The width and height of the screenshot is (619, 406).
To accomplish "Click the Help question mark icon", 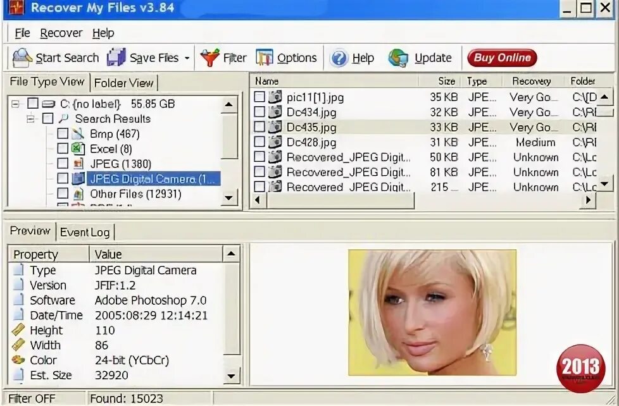I will [x=339, y=58].
